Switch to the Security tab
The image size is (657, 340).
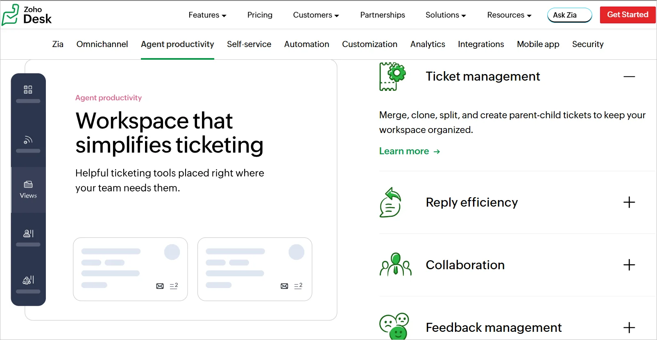tap(588, 44)
